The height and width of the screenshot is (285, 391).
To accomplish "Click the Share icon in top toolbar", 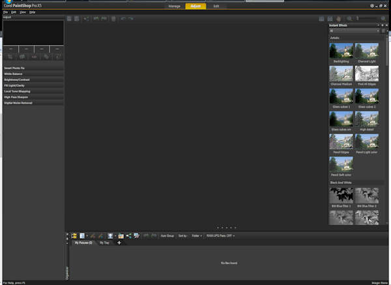I will coord(86,19).
